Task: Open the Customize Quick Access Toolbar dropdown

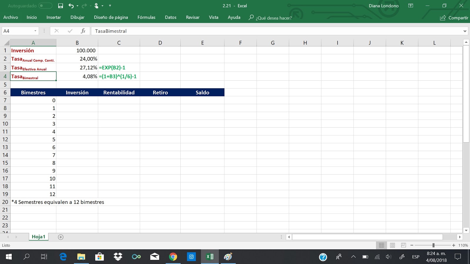Action: point(110,6)
